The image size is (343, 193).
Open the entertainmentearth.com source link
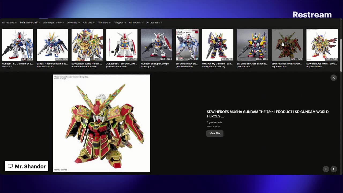[x=84, y=66]
